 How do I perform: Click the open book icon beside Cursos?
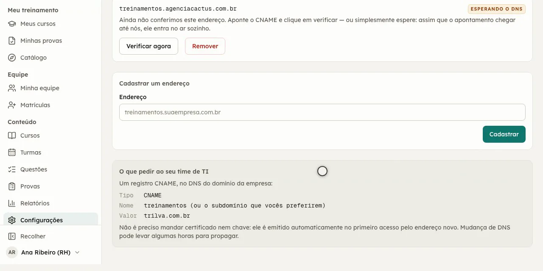click(12, 135)
